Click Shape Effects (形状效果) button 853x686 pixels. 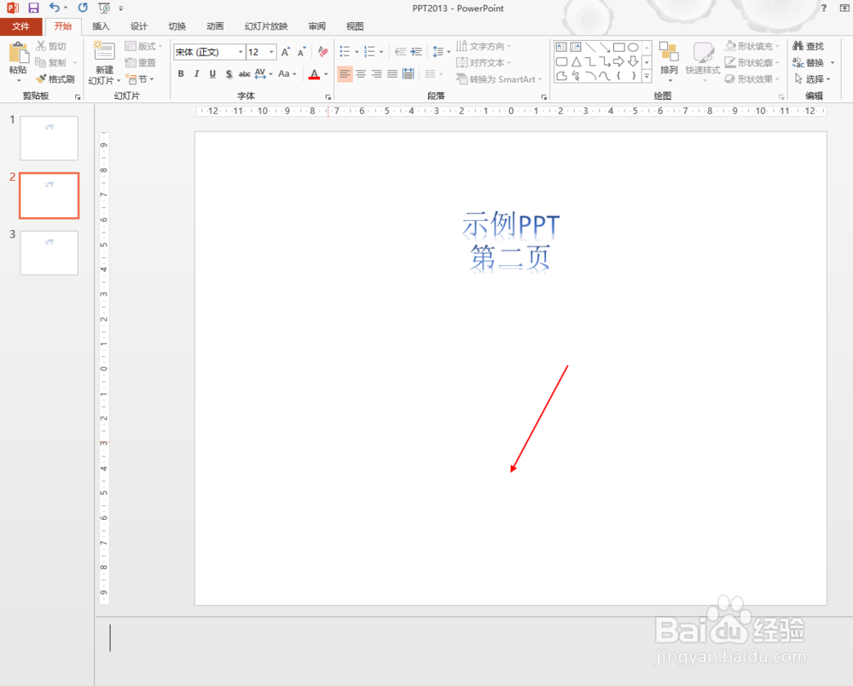coord(752,79)
